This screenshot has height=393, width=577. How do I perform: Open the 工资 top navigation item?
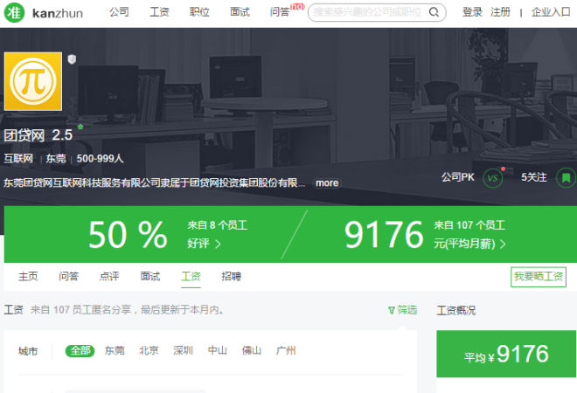click(x=159, y=12)
